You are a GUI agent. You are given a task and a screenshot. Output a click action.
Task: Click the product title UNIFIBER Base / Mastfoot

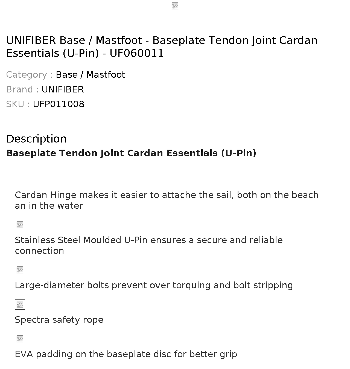pos(162,47)
